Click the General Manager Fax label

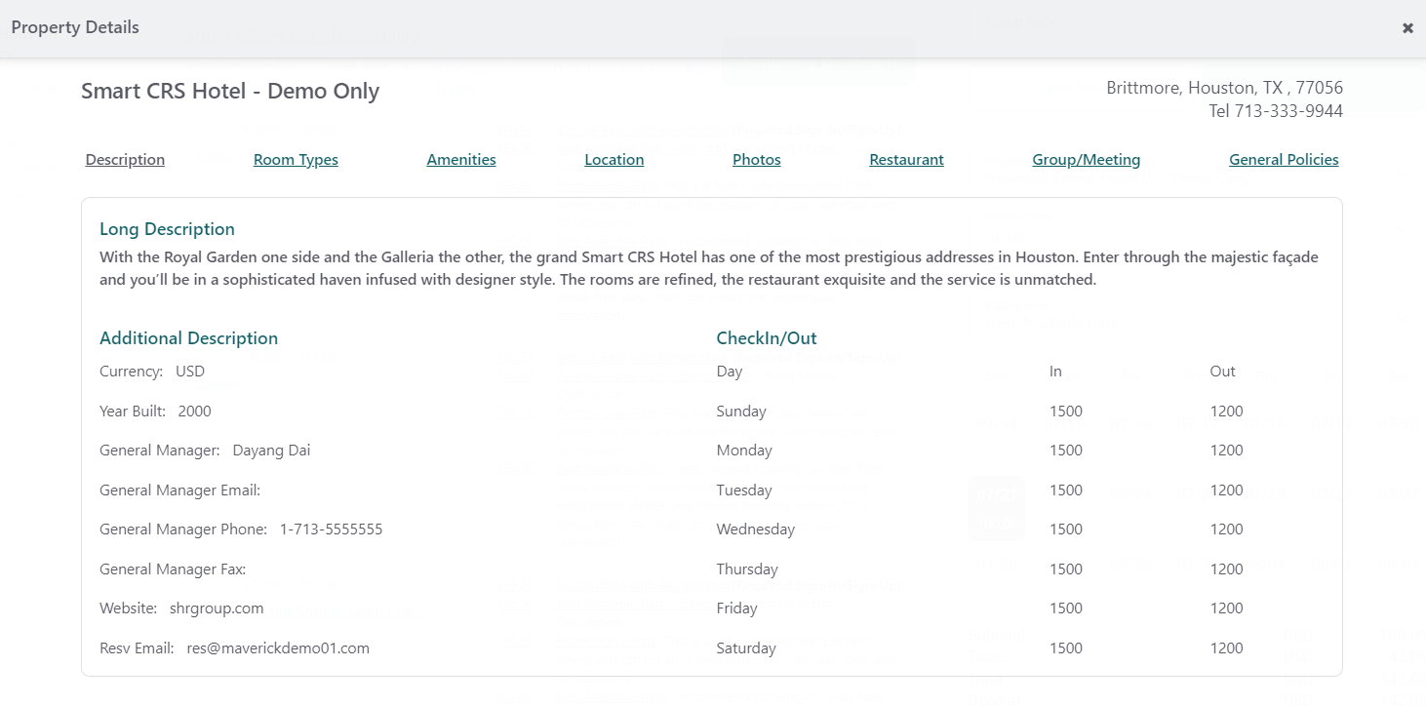tap(173, 569)
